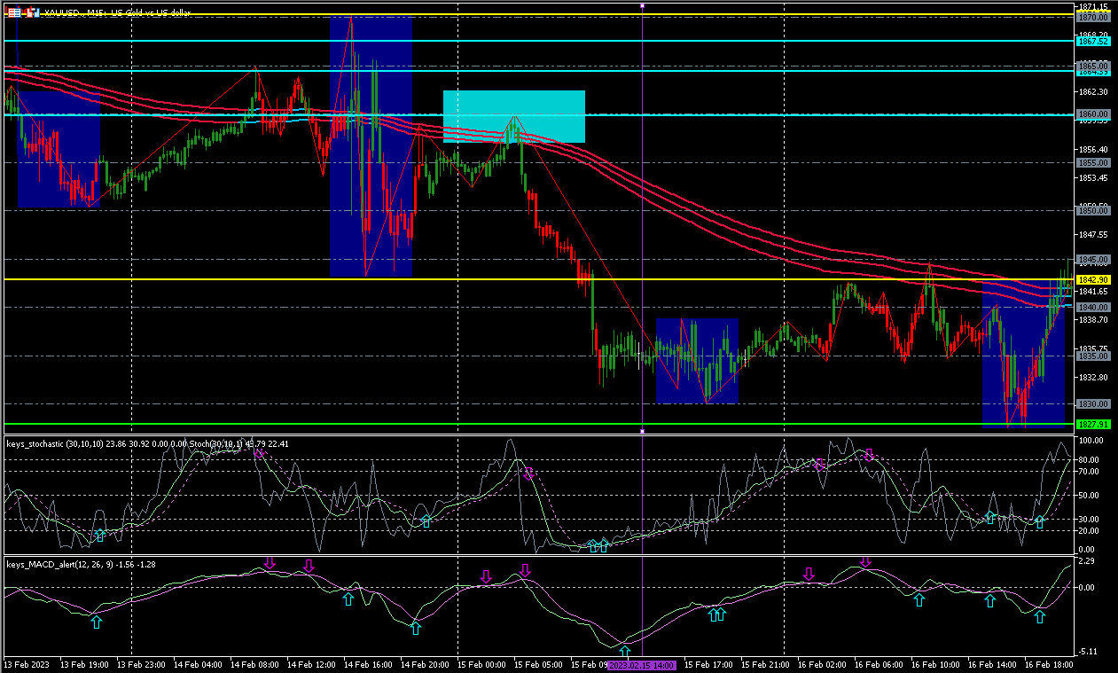Click the rightmost cyan up arrow in stochastic panel
Image resolution: width=1118 pixels, height=673 pixels.
pos(1039,522)
